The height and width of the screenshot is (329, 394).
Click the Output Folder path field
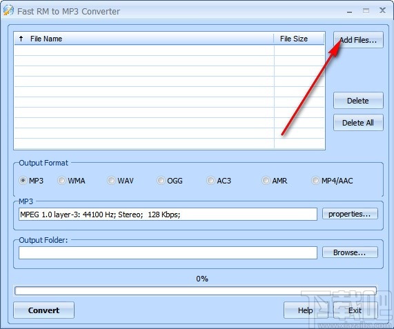pos(168,252)
